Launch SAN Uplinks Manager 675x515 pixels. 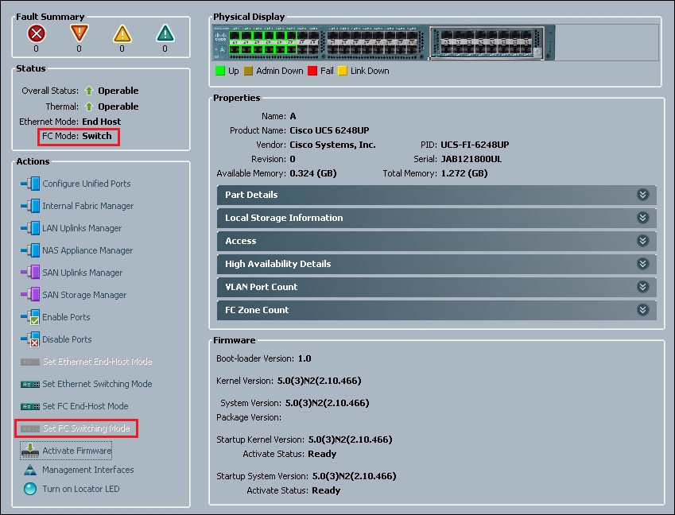pyautogui.click(x=82, y=273)
